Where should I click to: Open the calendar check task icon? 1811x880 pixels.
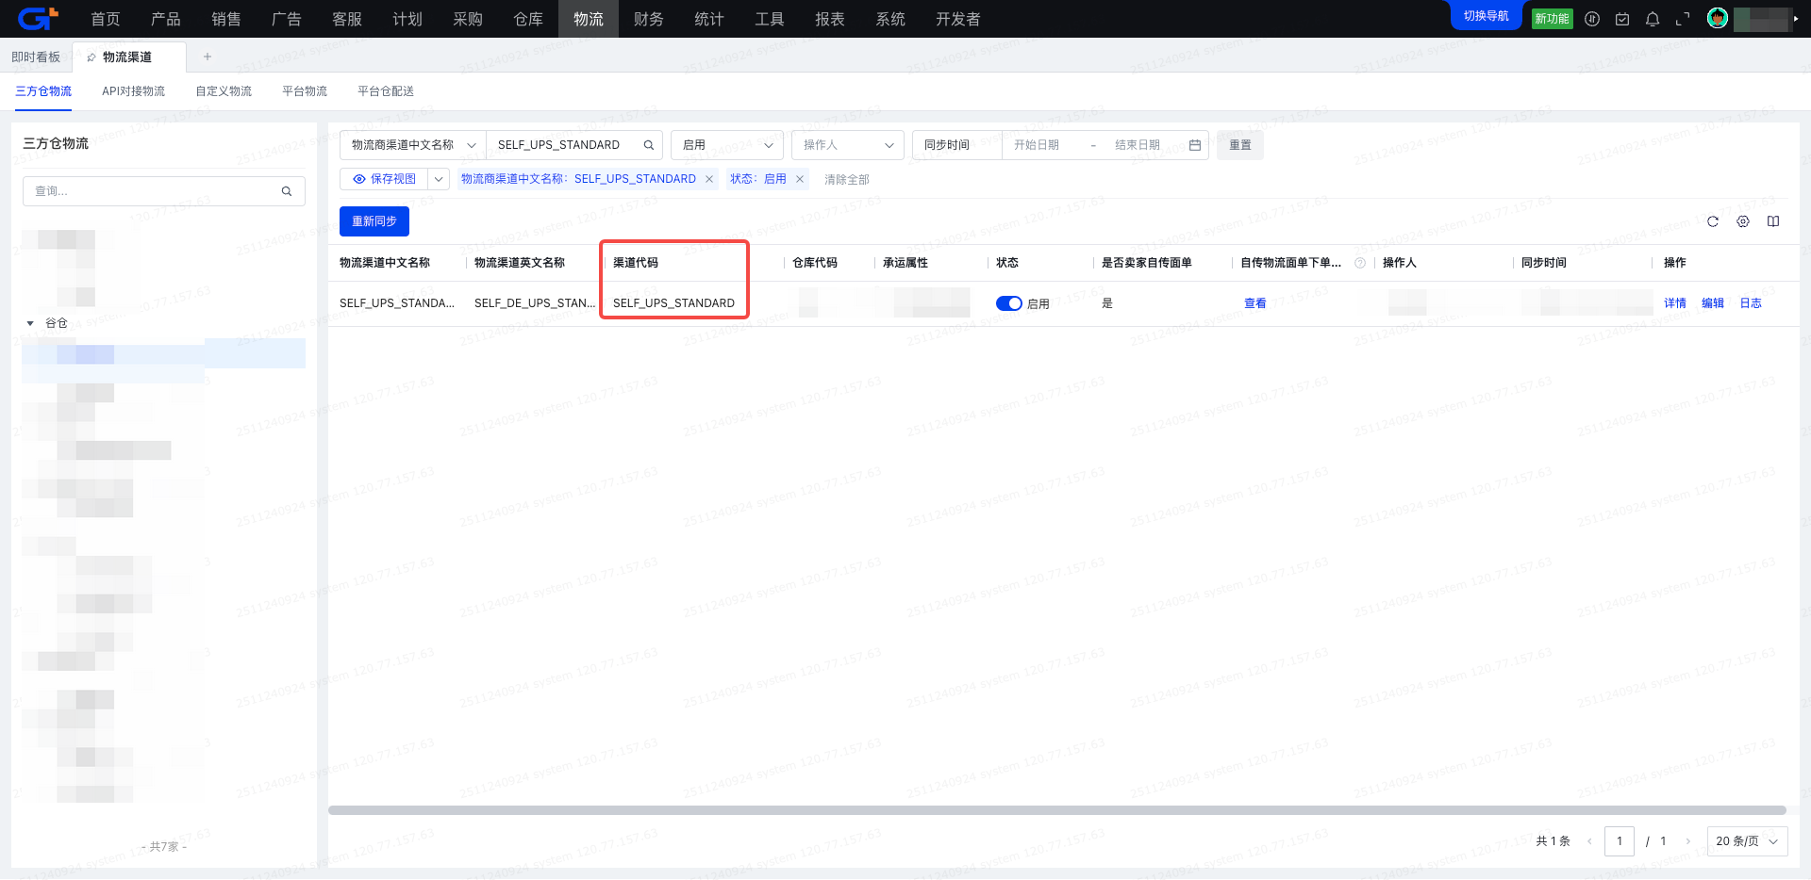point(1622,19)
